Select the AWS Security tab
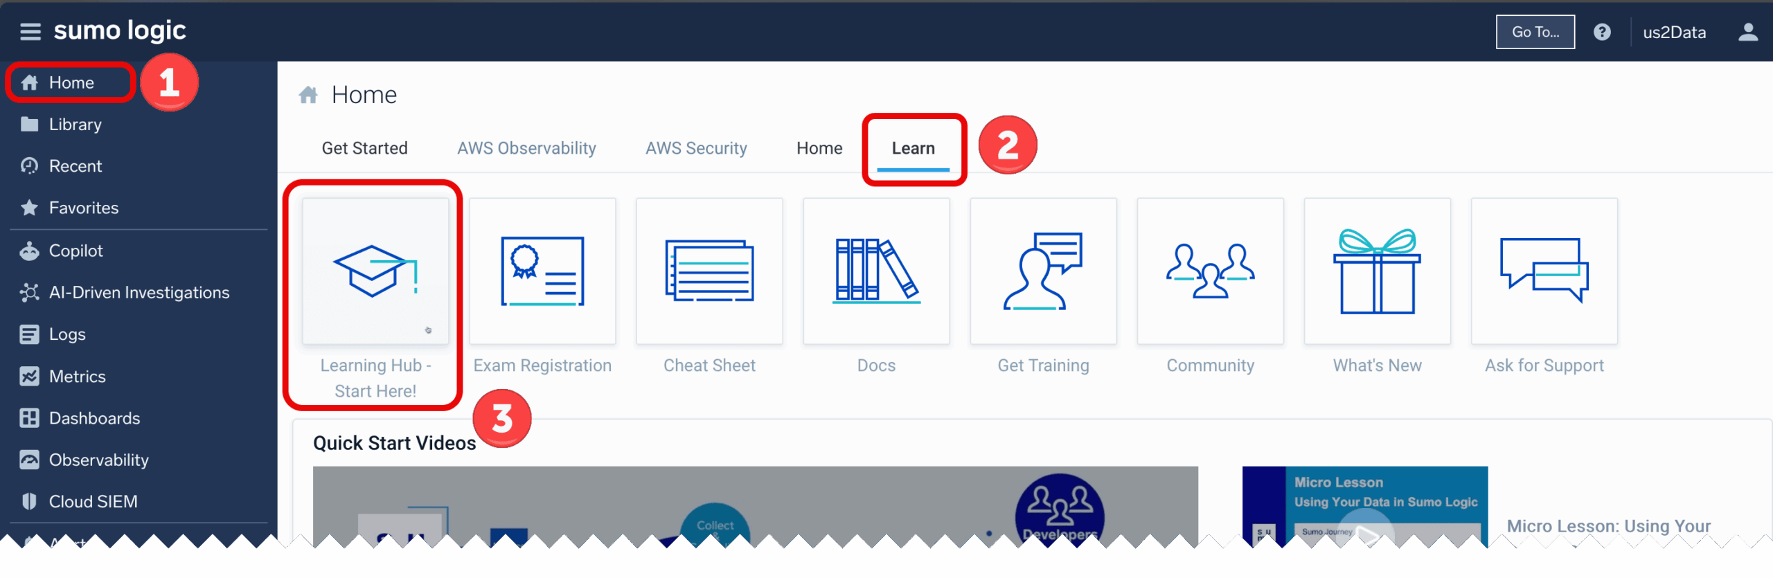1773x578 pixels. coord(696,148)
